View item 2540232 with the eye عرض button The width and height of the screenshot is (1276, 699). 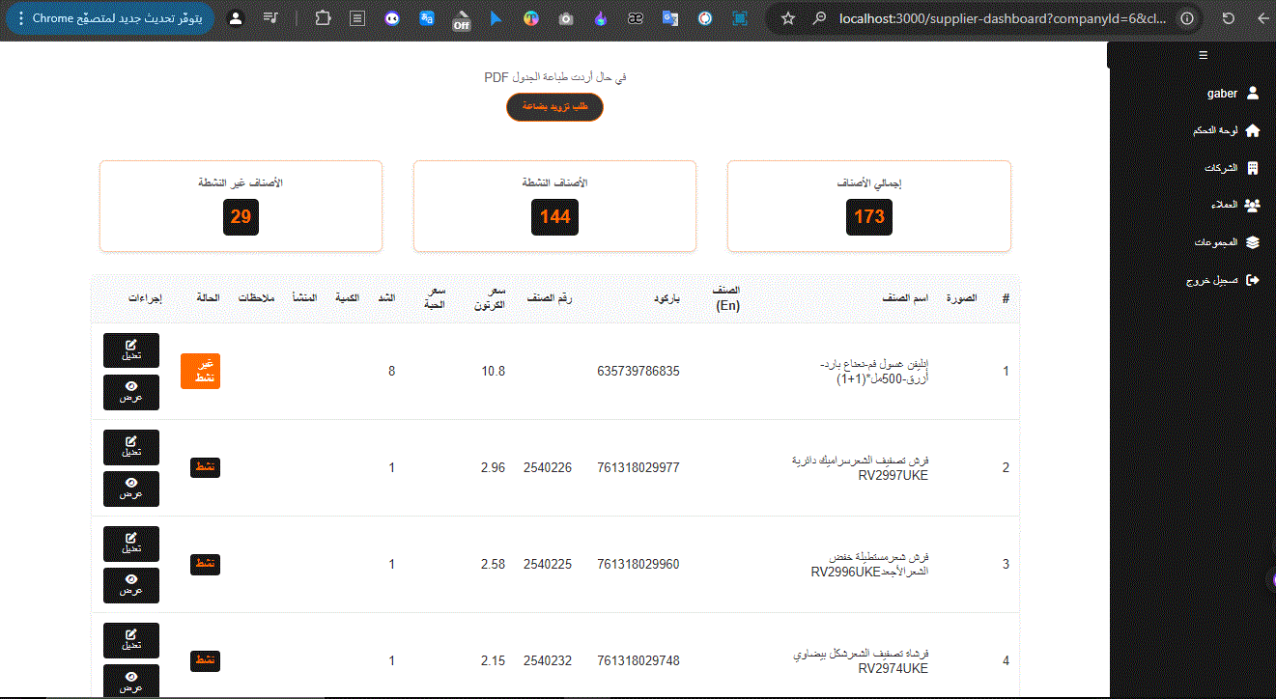131,680
